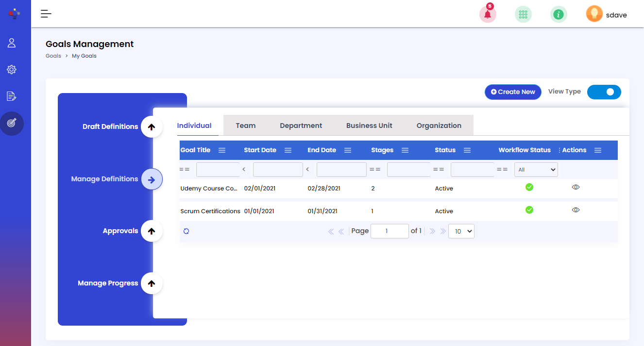
Task: View the Udemy Course goal details
Action: tap(576, 187)
